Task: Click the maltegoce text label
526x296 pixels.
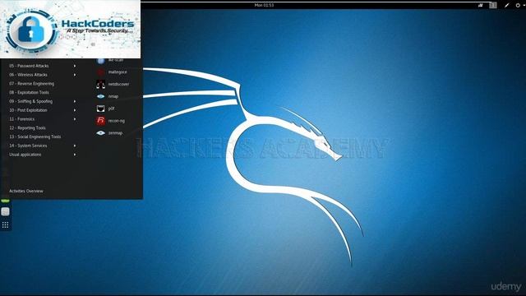Action: tap(118, 72)
